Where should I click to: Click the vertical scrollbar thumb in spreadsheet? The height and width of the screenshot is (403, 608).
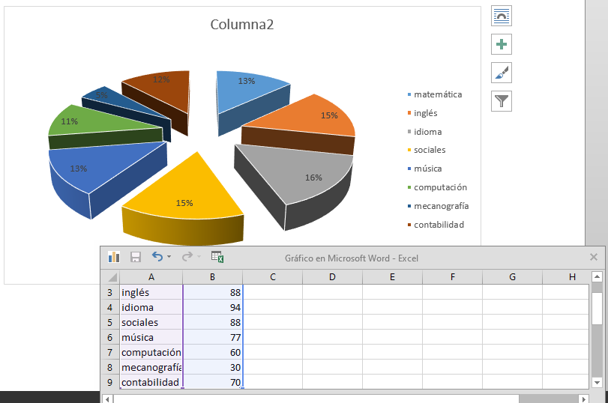(x=598, y=309)
